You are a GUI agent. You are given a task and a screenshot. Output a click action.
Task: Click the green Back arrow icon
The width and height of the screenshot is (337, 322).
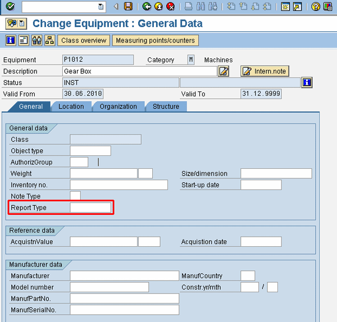[147, 7]
